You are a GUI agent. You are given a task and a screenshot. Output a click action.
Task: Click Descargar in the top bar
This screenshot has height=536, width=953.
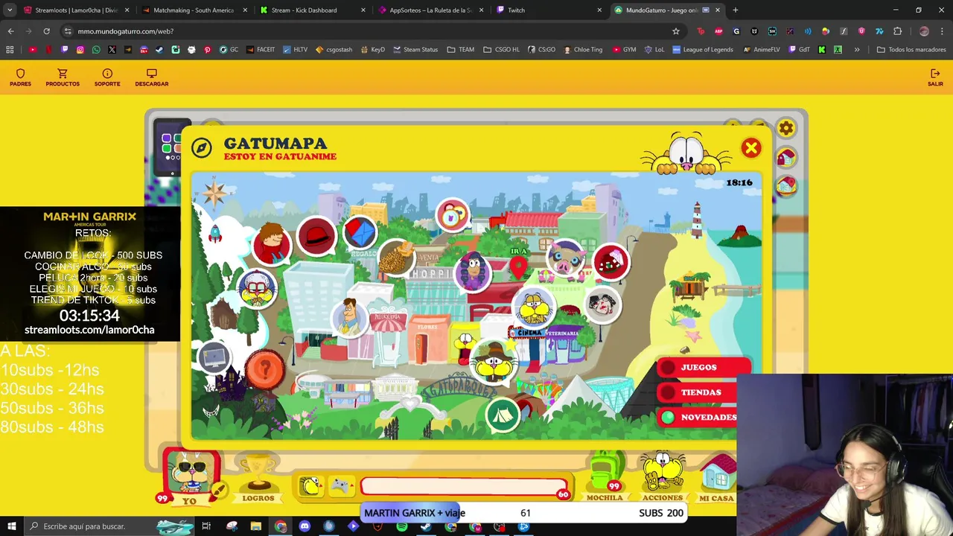152,77
